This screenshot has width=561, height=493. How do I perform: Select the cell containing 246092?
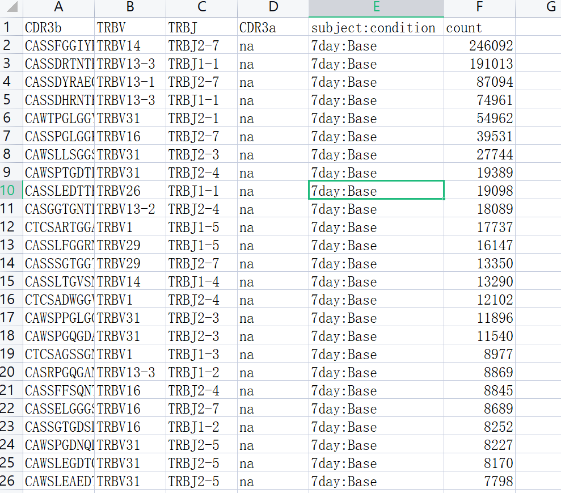(479, 45)
